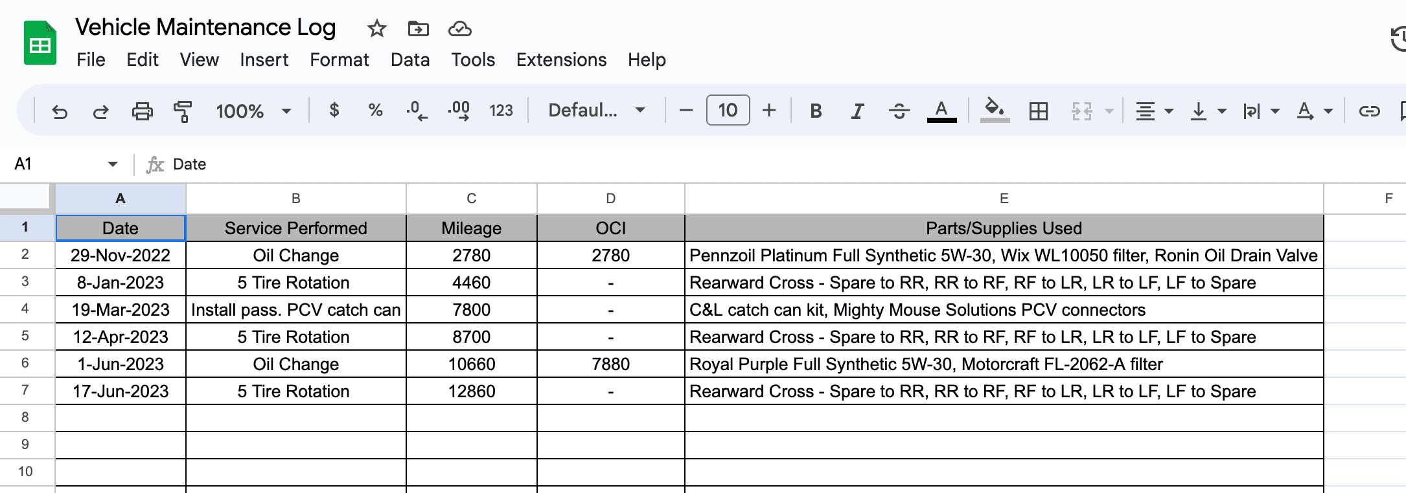Click the font size field showing 10

(x=728, y=110)
